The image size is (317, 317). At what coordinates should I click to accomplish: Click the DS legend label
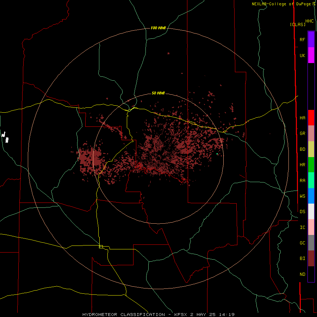point(302,212)
